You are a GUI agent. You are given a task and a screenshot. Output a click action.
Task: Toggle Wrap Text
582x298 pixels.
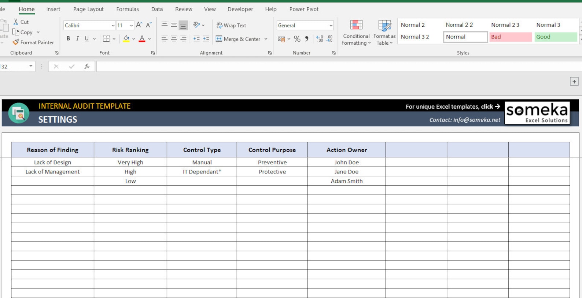click(231, 25)
